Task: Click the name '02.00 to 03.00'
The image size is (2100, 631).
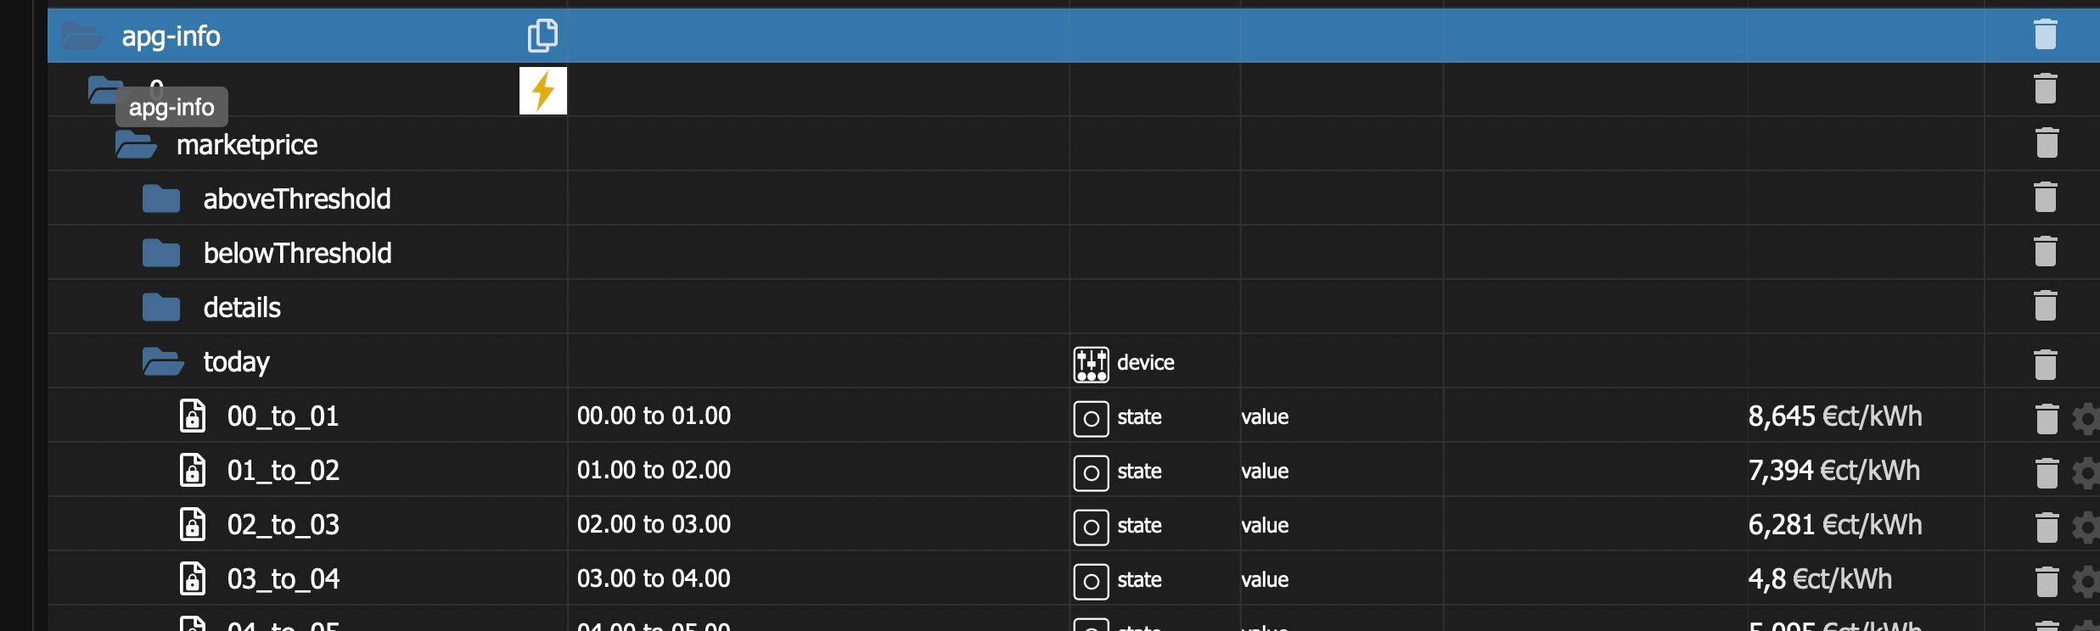Action: (654, 525)
